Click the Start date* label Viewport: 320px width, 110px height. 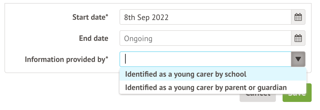[x=90, y=17]
